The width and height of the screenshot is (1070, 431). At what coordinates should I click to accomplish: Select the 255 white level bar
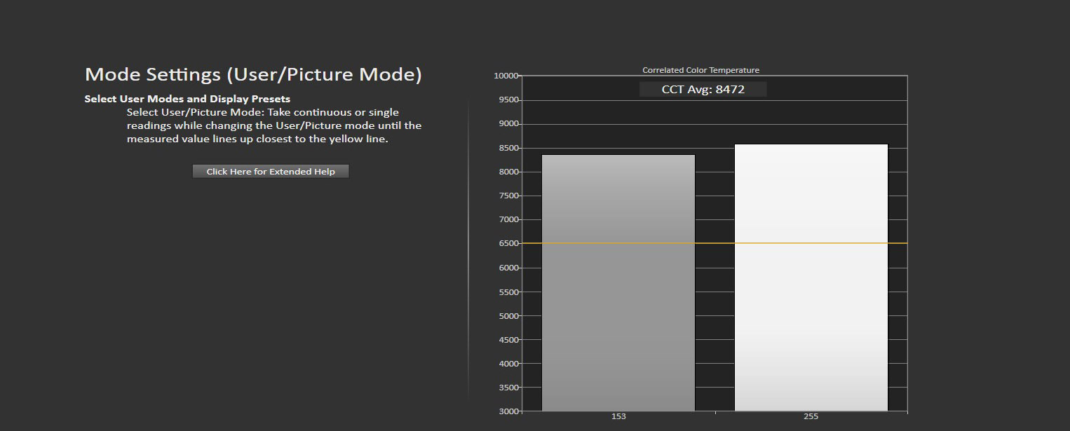click(x=811, y=278)
